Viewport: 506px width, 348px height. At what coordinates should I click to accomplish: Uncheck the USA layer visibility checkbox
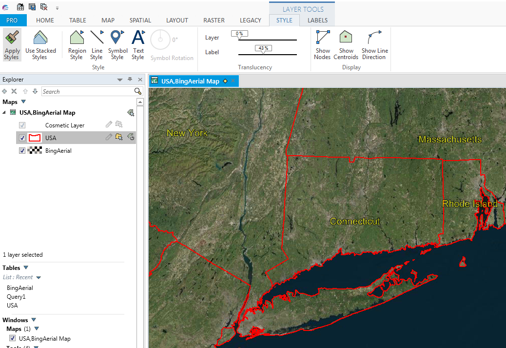tap(22, 138)
